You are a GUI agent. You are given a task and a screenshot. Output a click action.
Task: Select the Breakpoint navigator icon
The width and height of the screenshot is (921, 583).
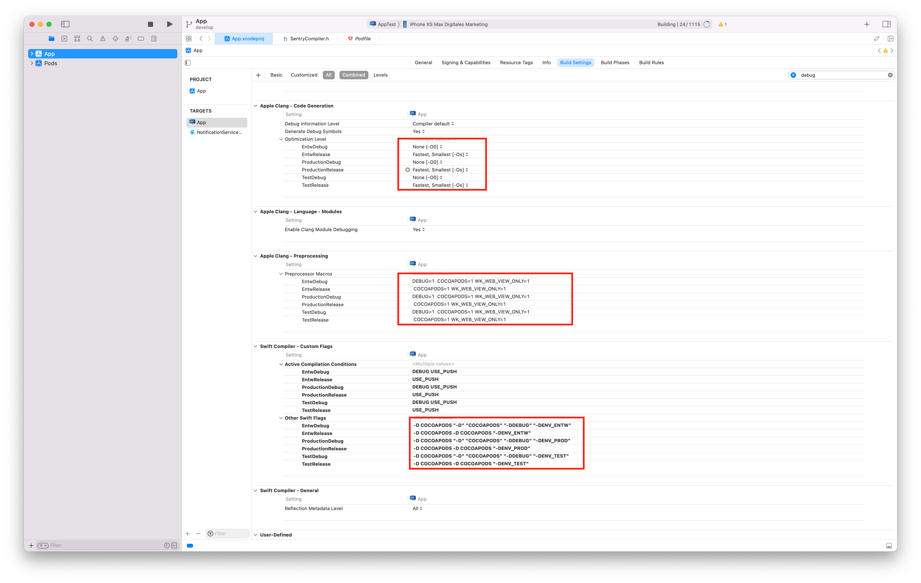[141, 38]
